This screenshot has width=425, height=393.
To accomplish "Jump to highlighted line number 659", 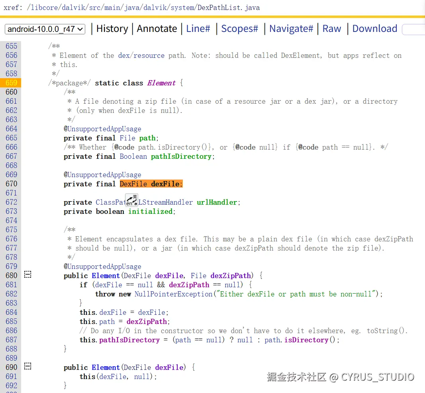I will click(11, 83).
